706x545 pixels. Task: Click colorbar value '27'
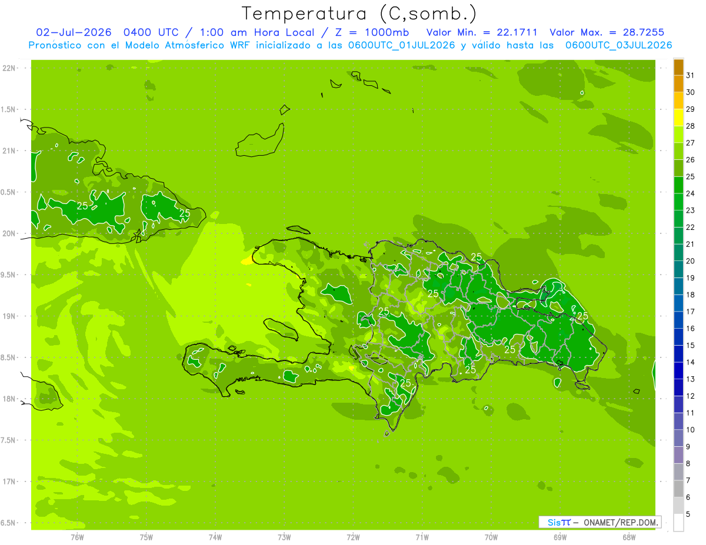click(691, 143)
